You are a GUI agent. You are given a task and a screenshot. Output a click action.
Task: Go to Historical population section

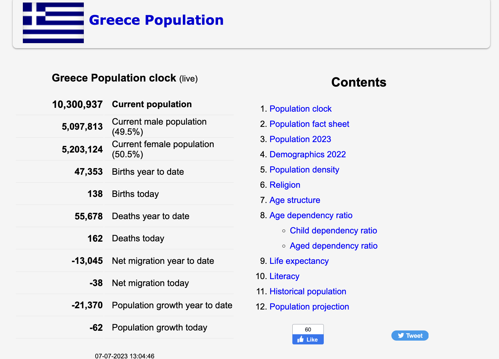[x=308, y=291]
